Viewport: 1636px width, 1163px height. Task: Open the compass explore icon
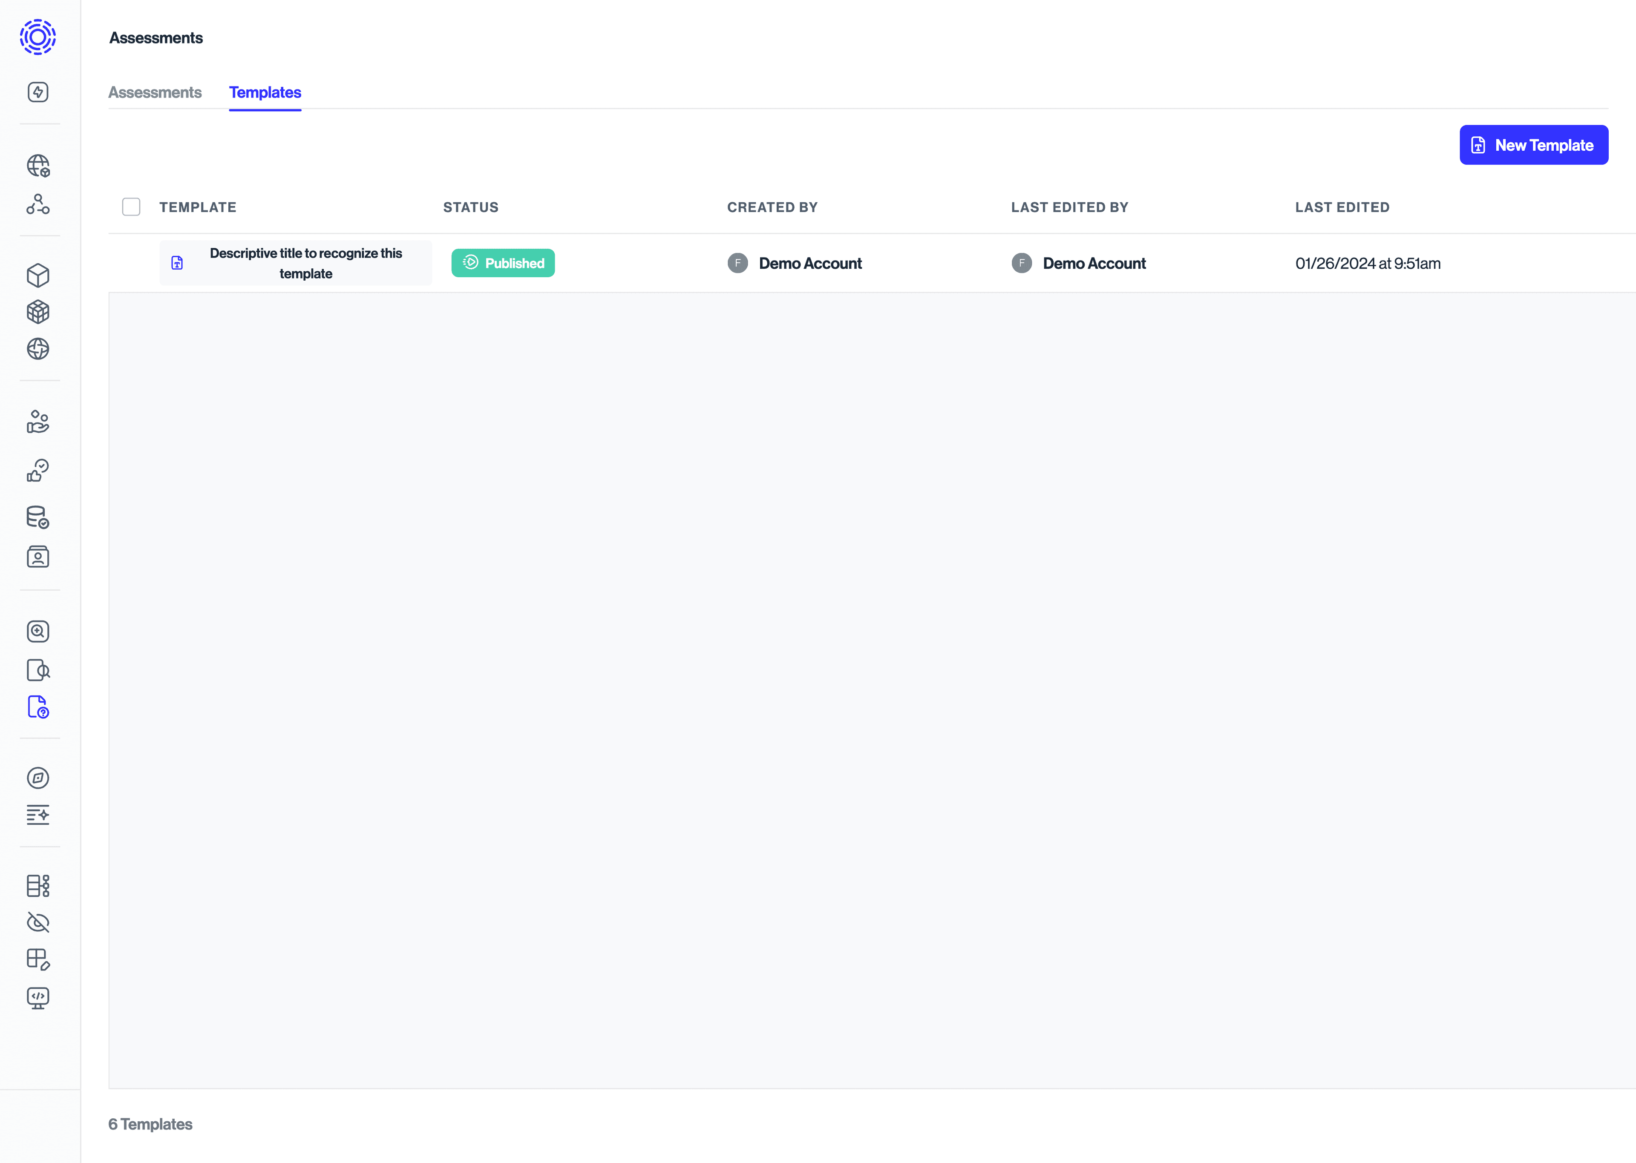point(37,778)
